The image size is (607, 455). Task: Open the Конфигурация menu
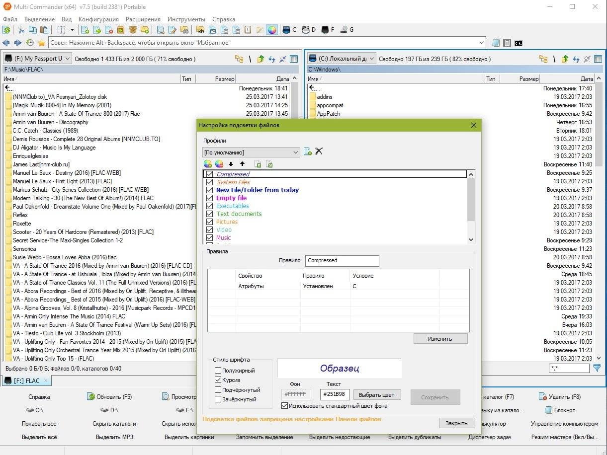(98, 19)
